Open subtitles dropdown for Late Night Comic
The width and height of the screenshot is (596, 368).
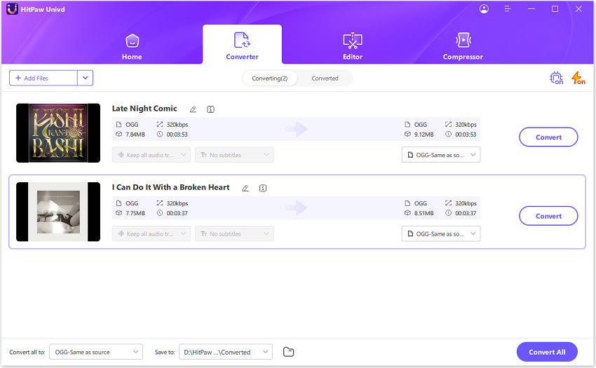pos(234,155)
